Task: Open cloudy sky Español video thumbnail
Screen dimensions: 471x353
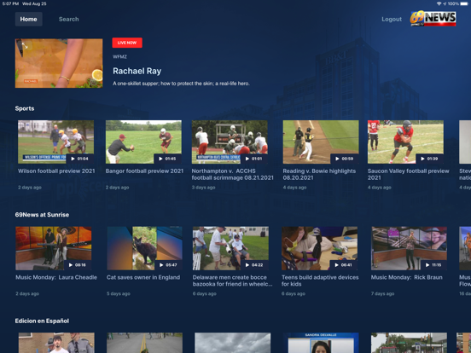Action: [232, 343]
